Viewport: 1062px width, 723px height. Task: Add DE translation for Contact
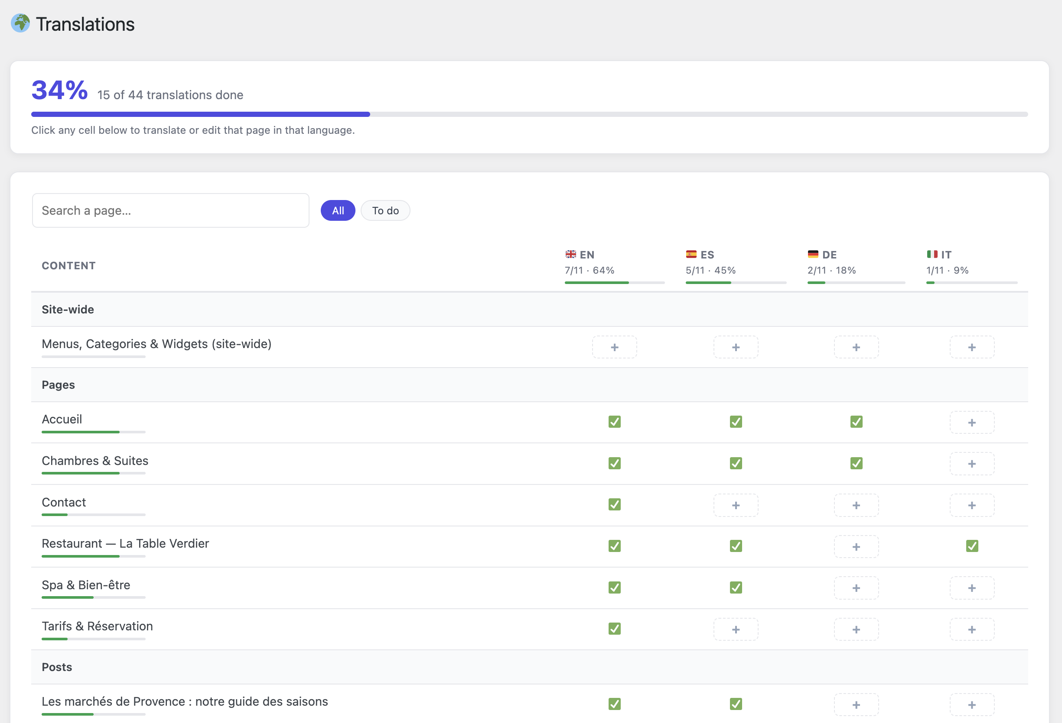pos(857,505)
